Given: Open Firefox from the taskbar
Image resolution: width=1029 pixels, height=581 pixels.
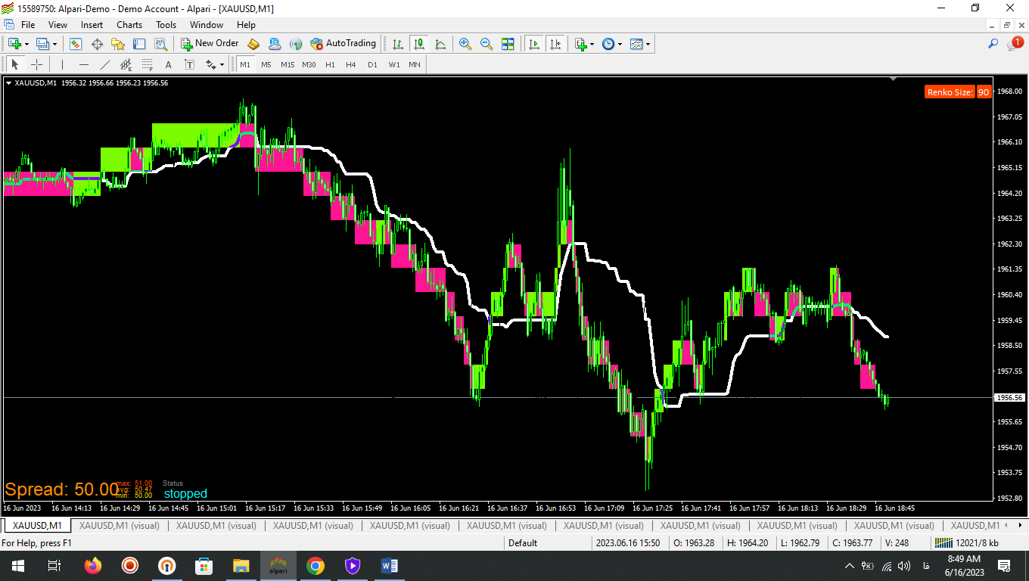Looking at the screenshot, I should pyautogui.click(x=92, y=566).
